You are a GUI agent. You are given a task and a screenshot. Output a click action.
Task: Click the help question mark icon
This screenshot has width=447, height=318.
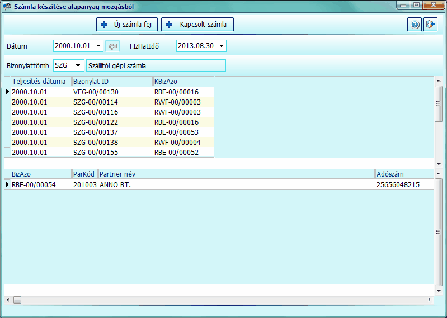[x=415, y=25]
